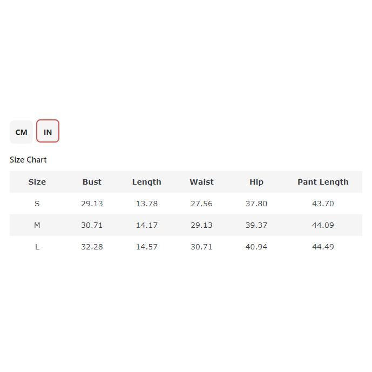The width and height of the screenshot is (372, 372).
Task: Select the Bust column header
Action: (x=92, y=182)
